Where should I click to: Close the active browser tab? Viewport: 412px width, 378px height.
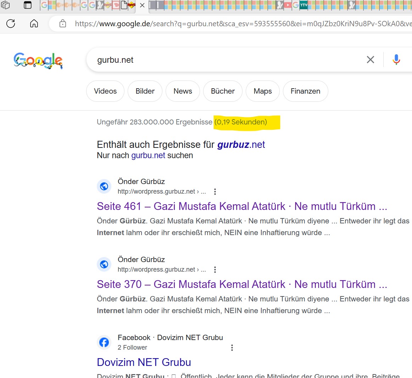coord(142,5)
